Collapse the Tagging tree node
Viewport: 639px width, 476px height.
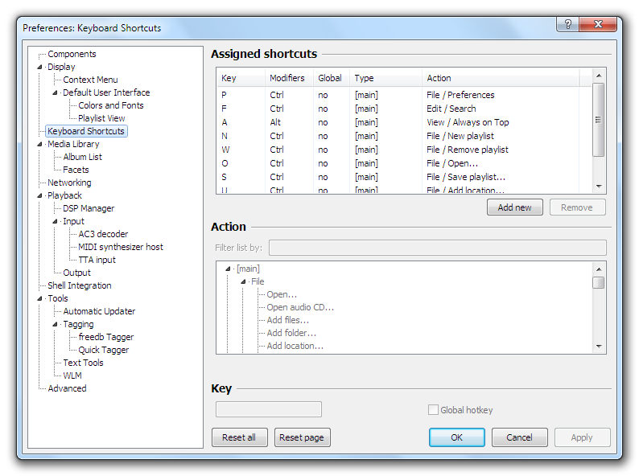(x=56, y=324)
